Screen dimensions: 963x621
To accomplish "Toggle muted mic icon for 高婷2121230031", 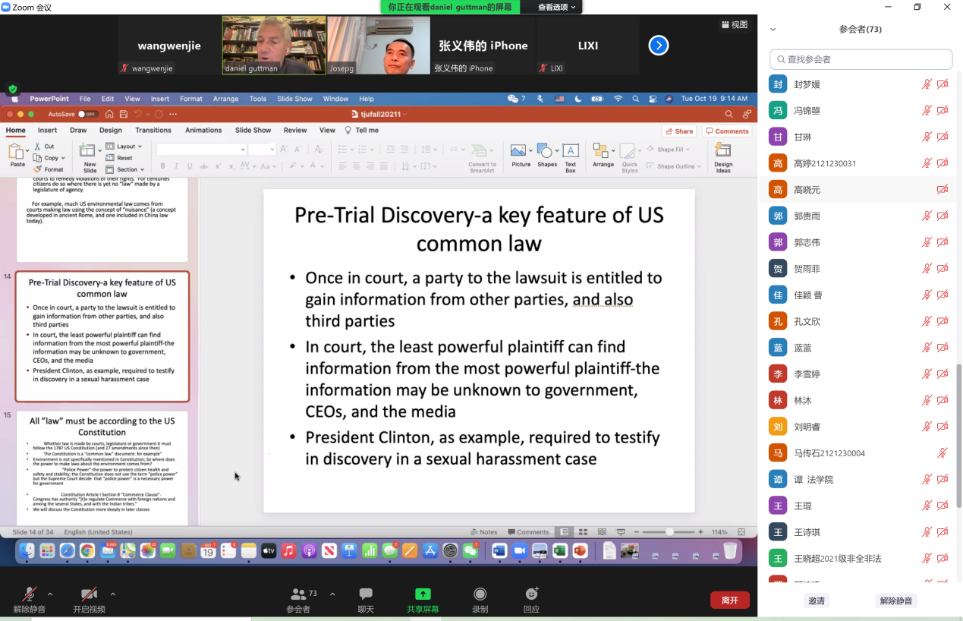I will click(x=927, y=163).
